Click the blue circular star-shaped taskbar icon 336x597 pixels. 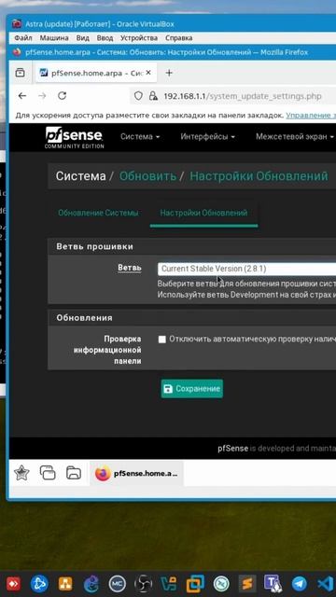[x=39, y=584]
